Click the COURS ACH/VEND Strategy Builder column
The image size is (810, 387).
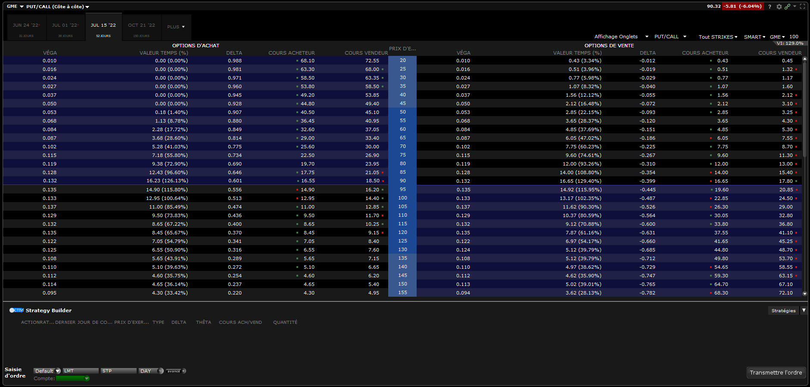coord(240,322)
